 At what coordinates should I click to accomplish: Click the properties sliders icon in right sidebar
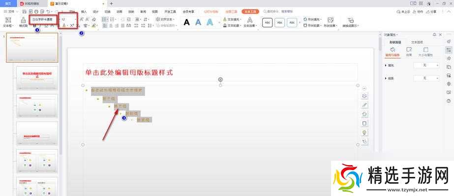(x=449, y=50)
